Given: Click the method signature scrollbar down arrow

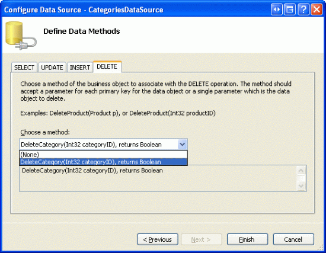Looking at the screenshot, I should click(x=301, y=185).
